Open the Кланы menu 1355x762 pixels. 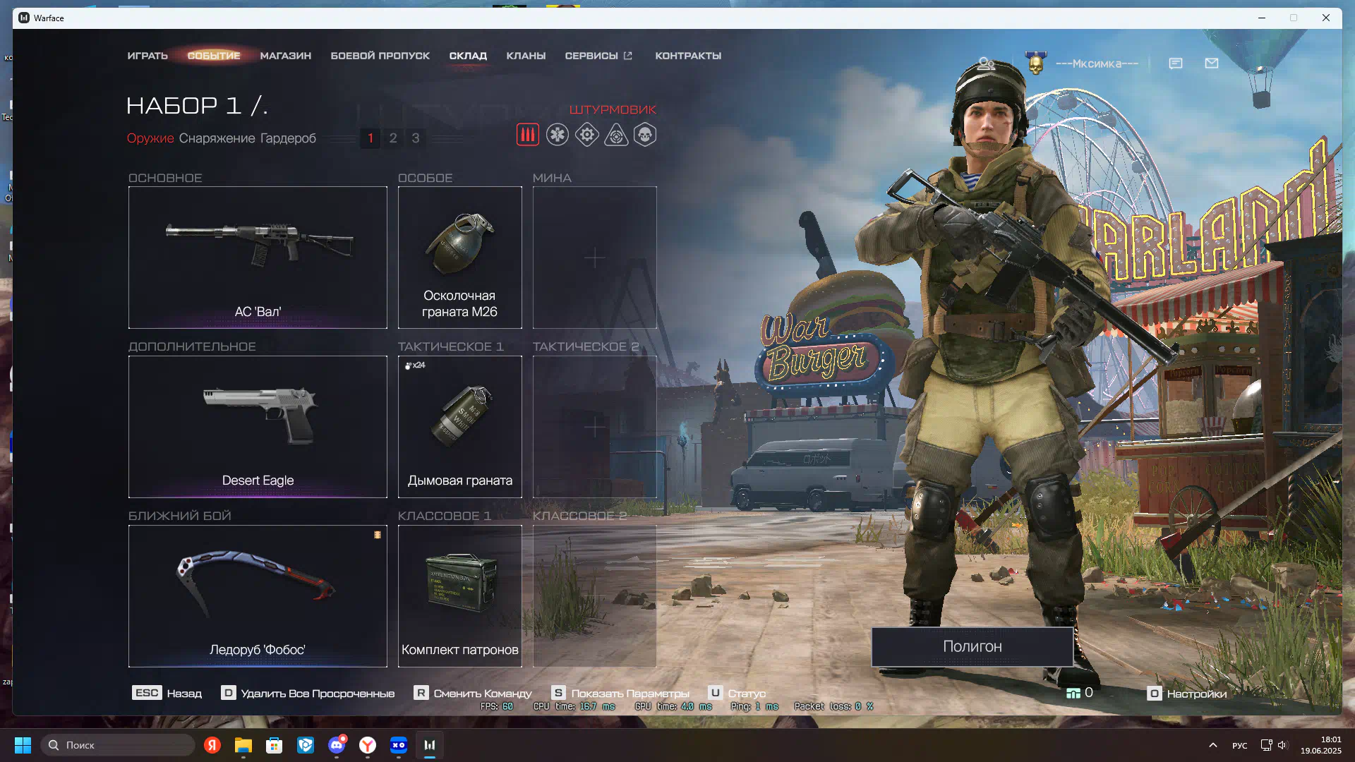(x=526, y=56)
